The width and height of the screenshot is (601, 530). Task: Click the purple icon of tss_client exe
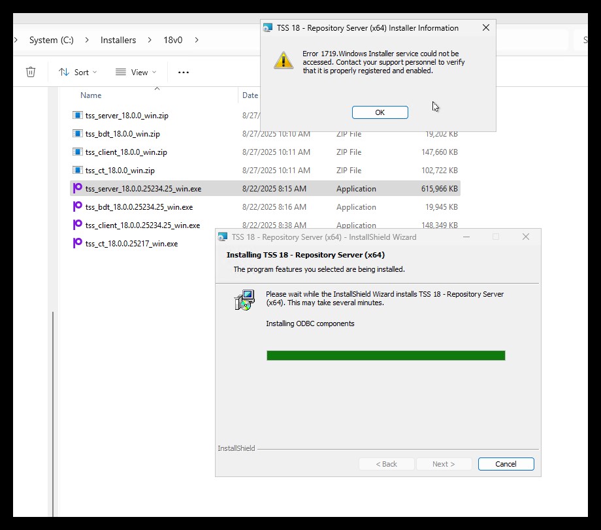coord(78,224)
